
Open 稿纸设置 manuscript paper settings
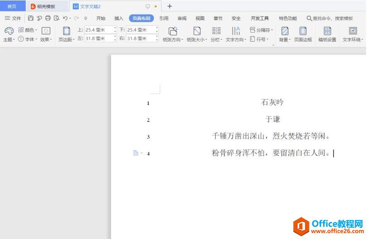tap(327, 34)
